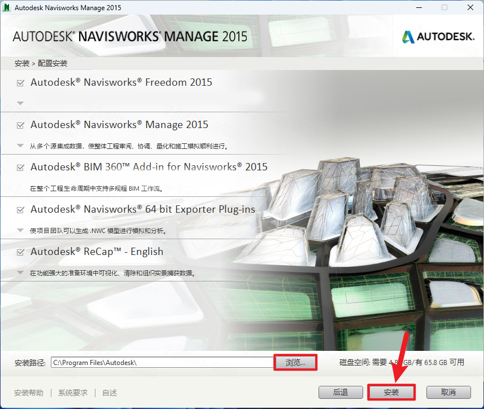Click the 配置安装 breadcrumb text
This screenshot has width=484, height=409.
point(53,64)
